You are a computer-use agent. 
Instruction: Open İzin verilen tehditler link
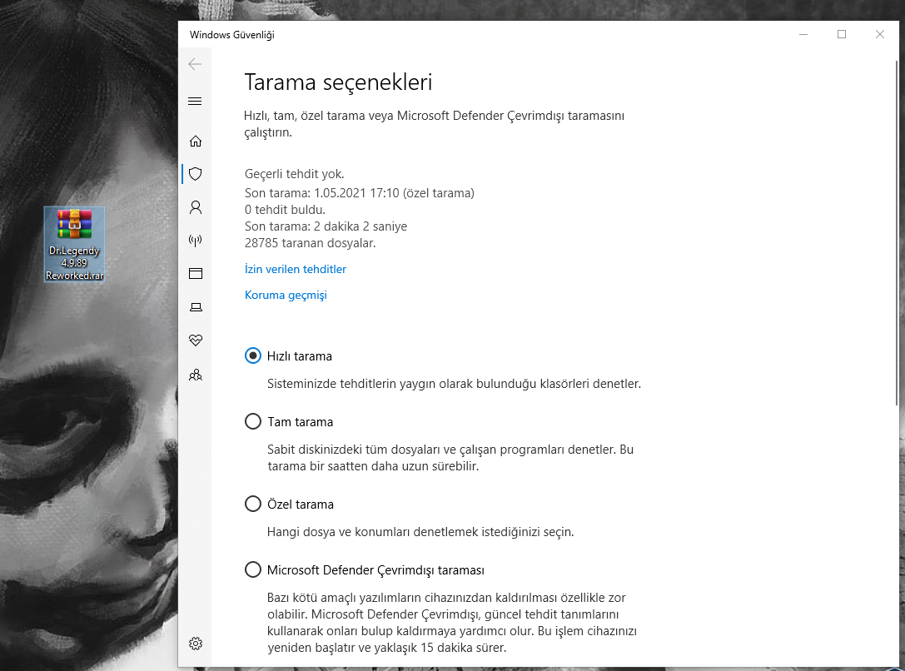(x=296, y=269)
